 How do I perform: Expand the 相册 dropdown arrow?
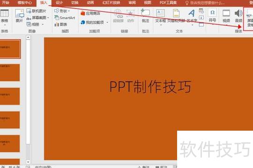tap(43, 24)
